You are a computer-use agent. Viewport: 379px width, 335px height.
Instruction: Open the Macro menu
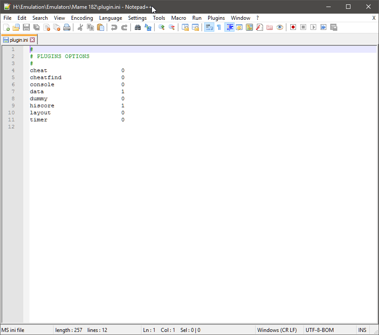179,18
